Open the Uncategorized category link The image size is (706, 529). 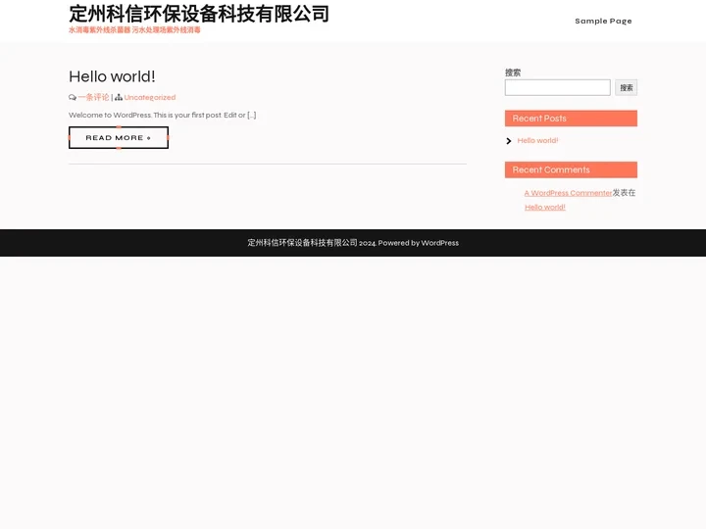(x=150, y=97)
